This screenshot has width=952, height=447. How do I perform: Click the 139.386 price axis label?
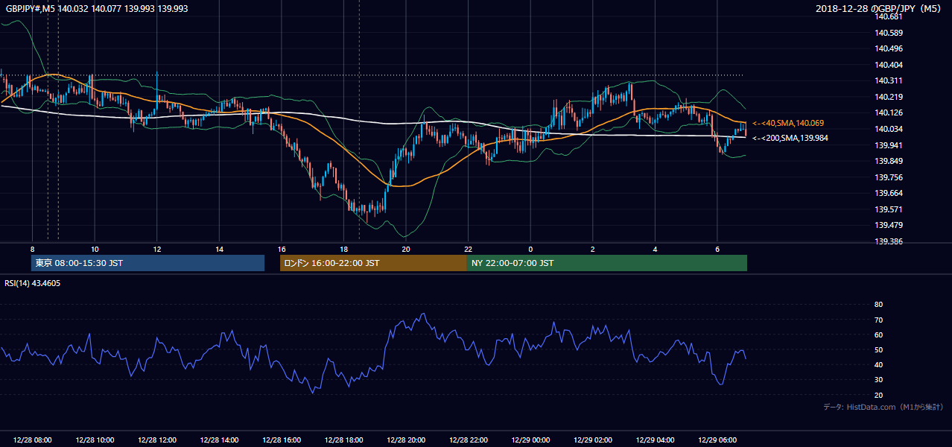(889, 242)
